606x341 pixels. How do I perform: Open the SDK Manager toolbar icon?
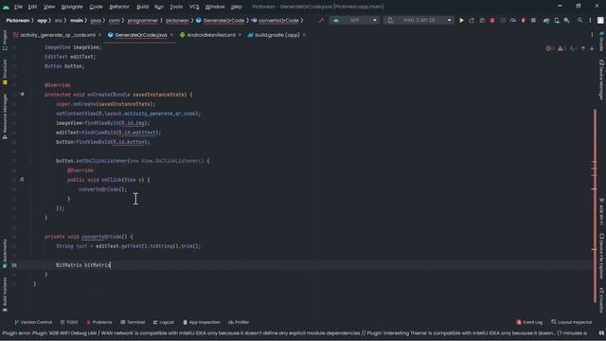566,20
